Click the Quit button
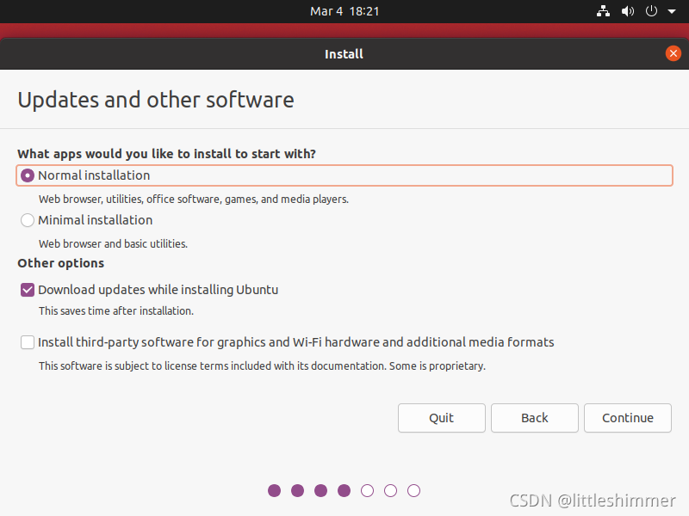This screenshot has width=689, height=516. pos(442,418)
